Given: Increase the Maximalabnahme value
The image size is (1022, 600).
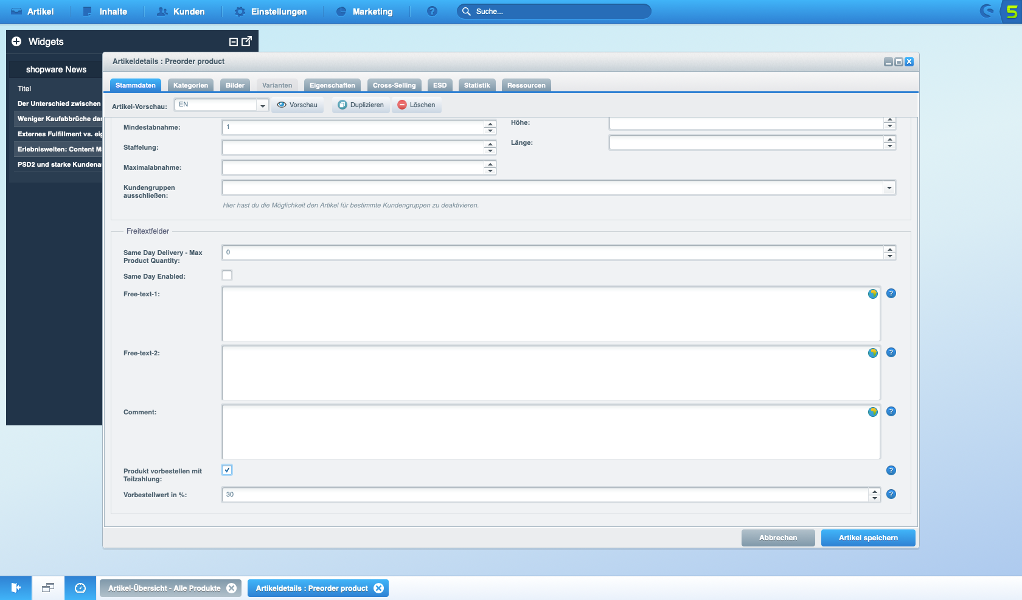Looking at the screenshot, I should [x=490, y=164].
